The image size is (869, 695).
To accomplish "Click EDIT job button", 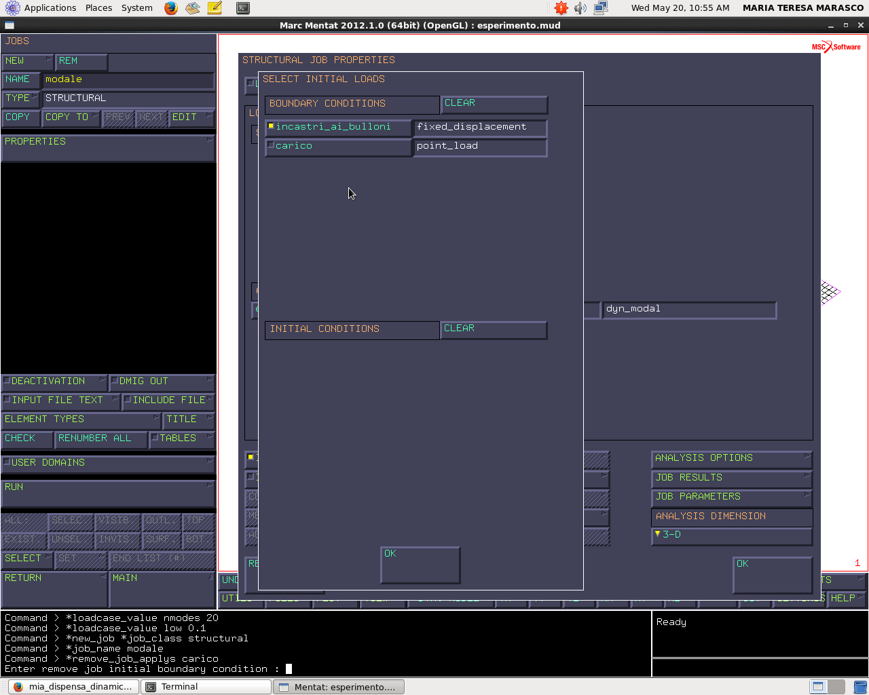I will click(x=192, y=118).
